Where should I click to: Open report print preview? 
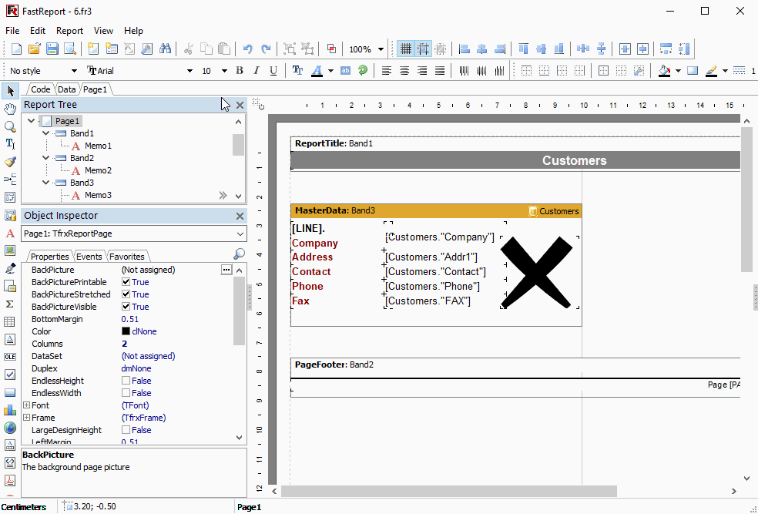click(x=70, y=49)
